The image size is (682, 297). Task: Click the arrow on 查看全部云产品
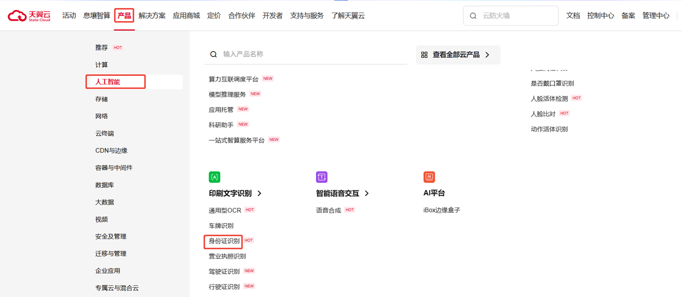coord(486,55)
